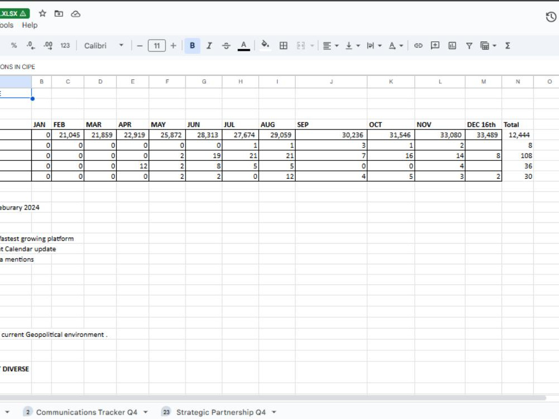559x419 pixels.
Task: Select cell with value 19 in JUN column
Action: point(204,156)
